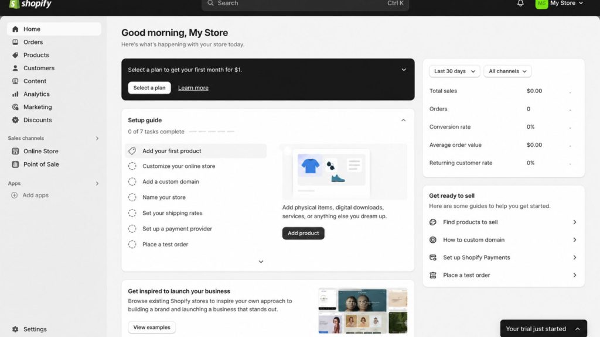Screen dimensions: 600x337
Task: Expand more setup guide tasks chevron
Action: tap(261, 262)
